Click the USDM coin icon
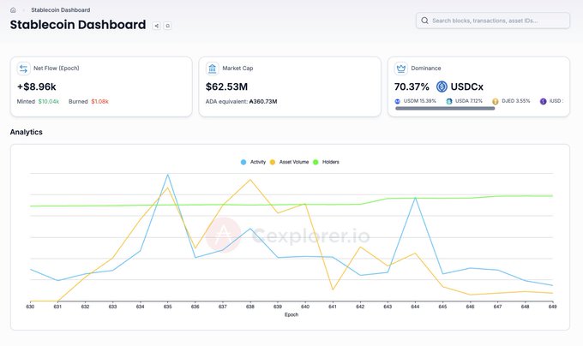Image resolution: width=583 pixels, height=346 pixels. coord(398,101)
